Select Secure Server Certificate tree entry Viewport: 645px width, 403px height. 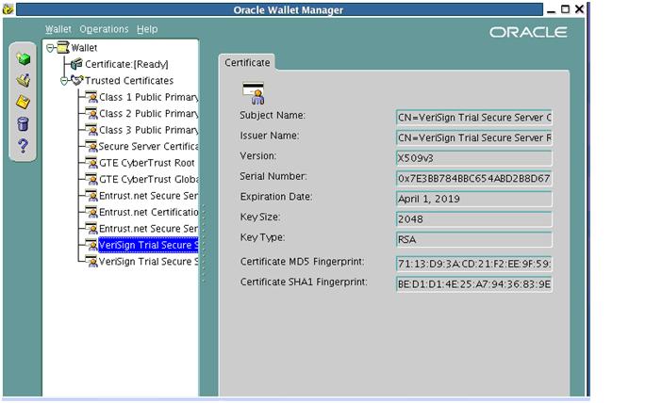pos(148,146)
